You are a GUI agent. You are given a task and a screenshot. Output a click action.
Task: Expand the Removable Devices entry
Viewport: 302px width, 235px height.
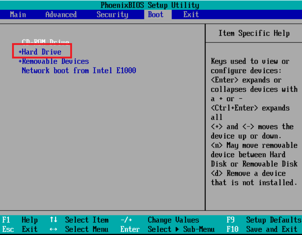(53, 61)
